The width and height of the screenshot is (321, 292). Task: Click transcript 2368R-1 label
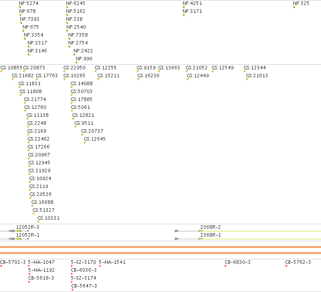point(210,235)
